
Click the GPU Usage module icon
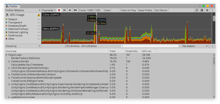(7, 15)
